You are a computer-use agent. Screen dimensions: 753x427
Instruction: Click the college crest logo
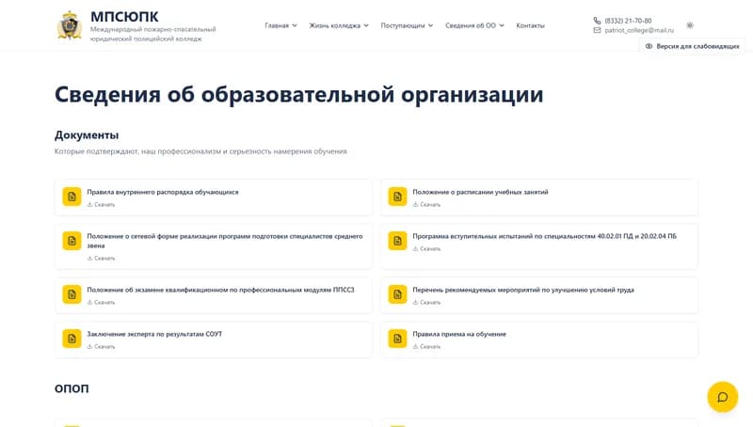coord(70,25)
